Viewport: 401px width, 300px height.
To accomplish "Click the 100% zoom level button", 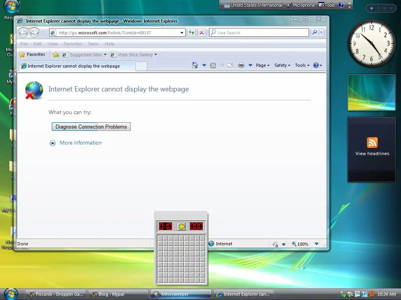I will coord(300,244).
